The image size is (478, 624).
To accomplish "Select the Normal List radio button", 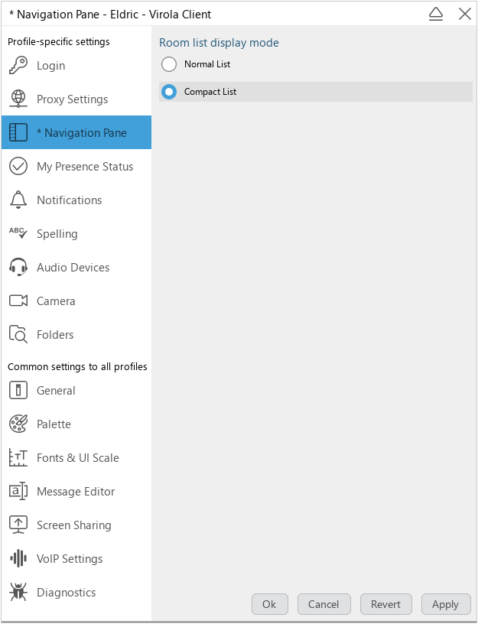I will (x=169, y=64).
